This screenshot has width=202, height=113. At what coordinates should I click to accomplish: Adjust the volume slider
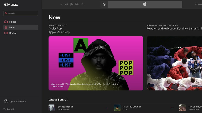200,4
